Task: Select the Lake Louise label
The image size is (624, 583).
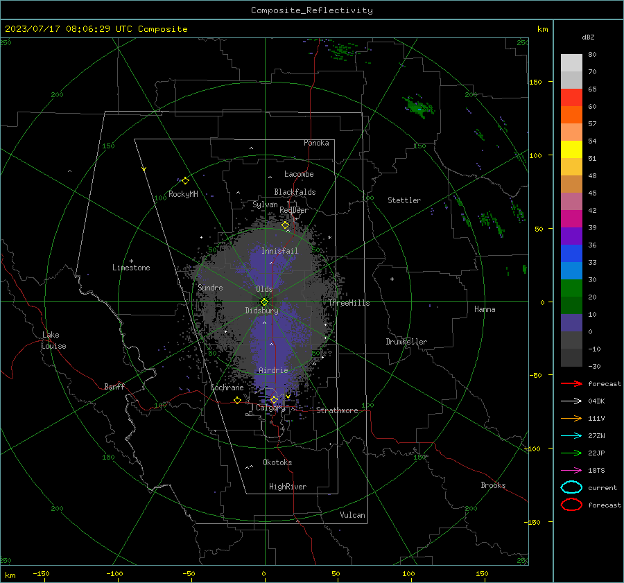Action: 53,340
